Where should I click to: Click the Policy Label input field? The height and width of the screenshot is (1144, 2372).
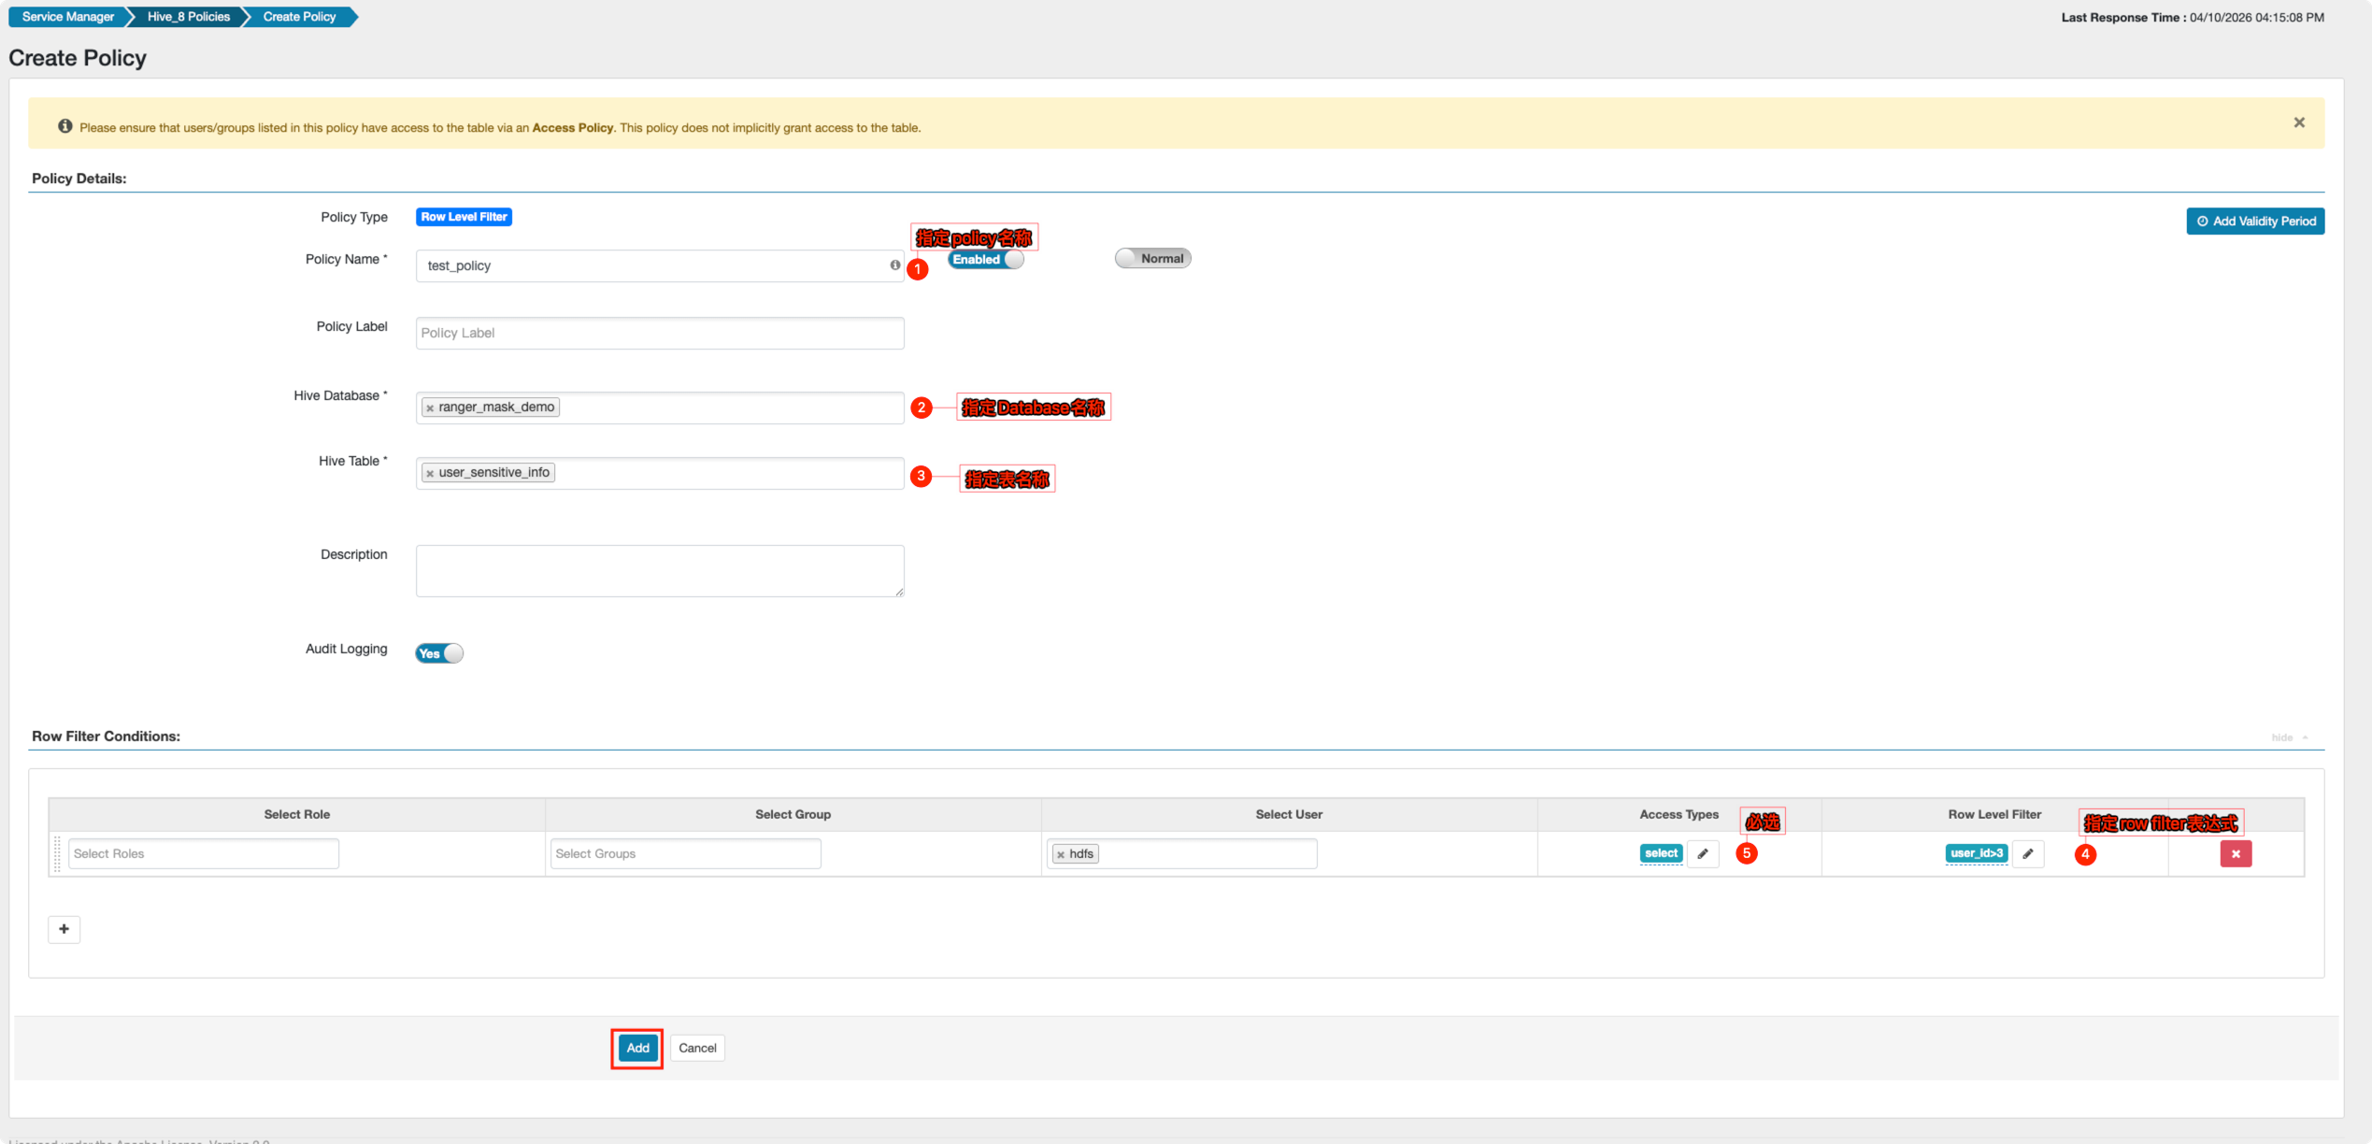(x=659, y=333)
